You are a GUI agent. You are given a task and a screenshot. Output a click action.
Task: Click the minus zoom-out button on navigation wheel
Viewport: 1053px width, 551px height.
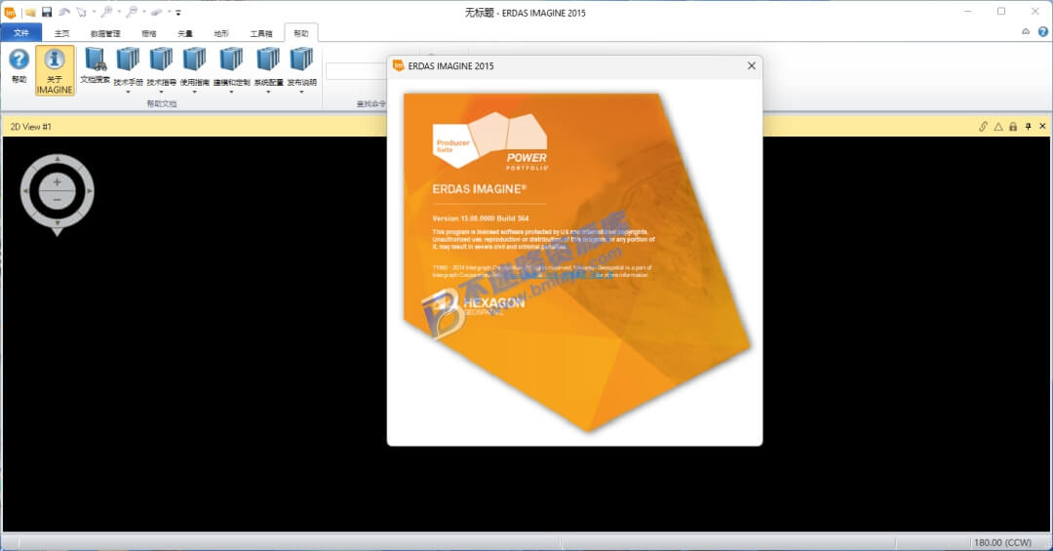coord(58,200)
